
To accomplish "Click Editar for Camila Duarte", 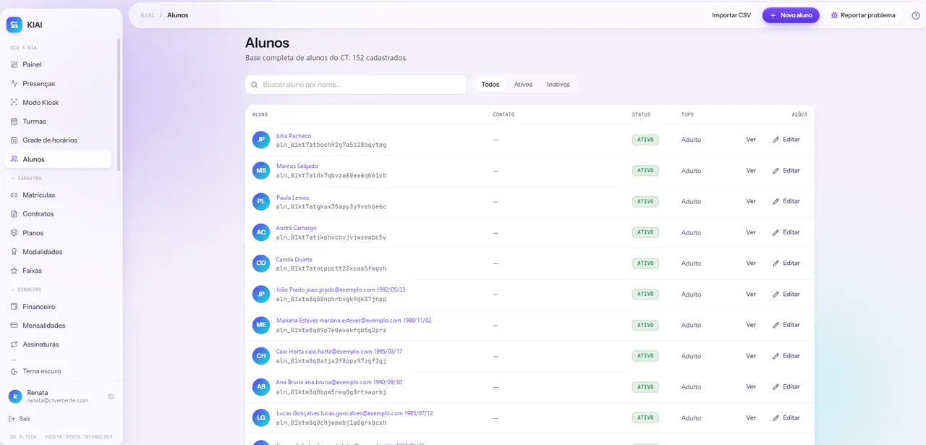I will pos(786,263).
